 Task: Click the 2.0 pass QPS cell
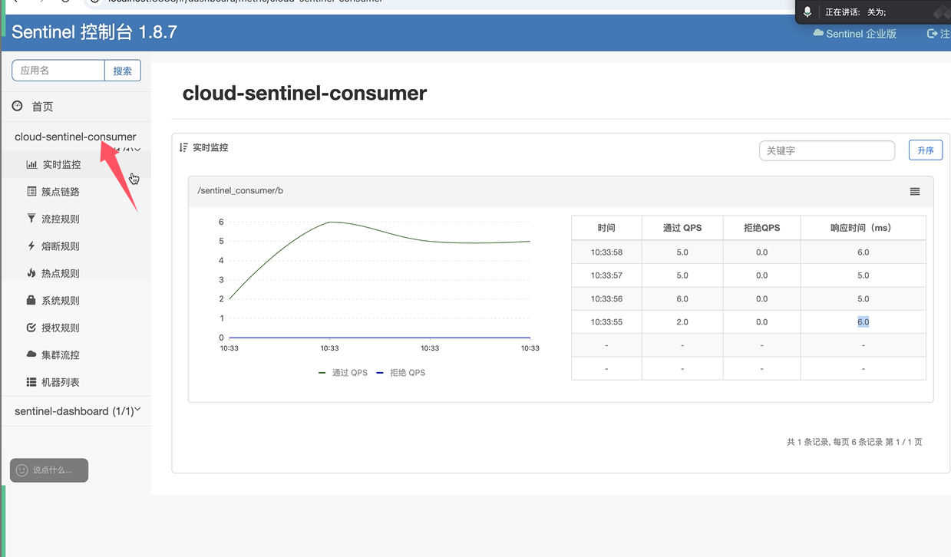[682, 322]
